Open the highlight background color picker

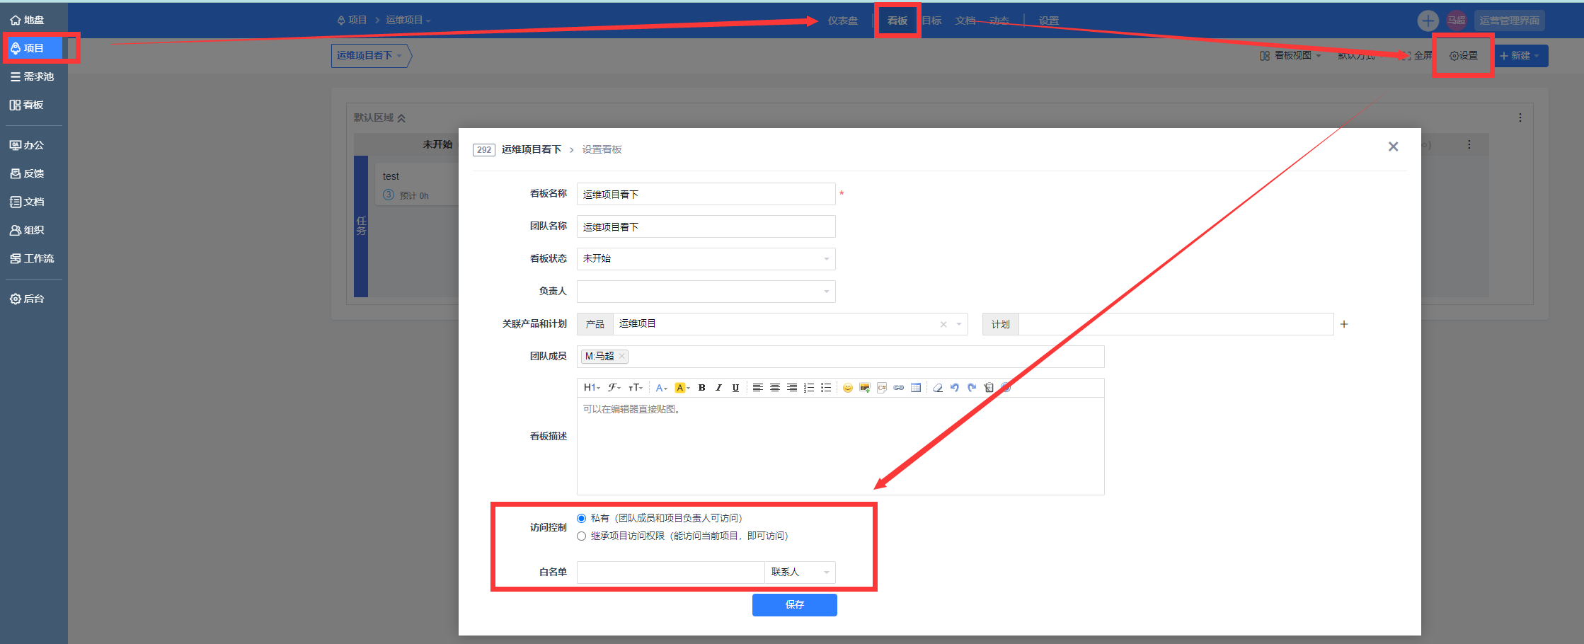coord(682,388)
